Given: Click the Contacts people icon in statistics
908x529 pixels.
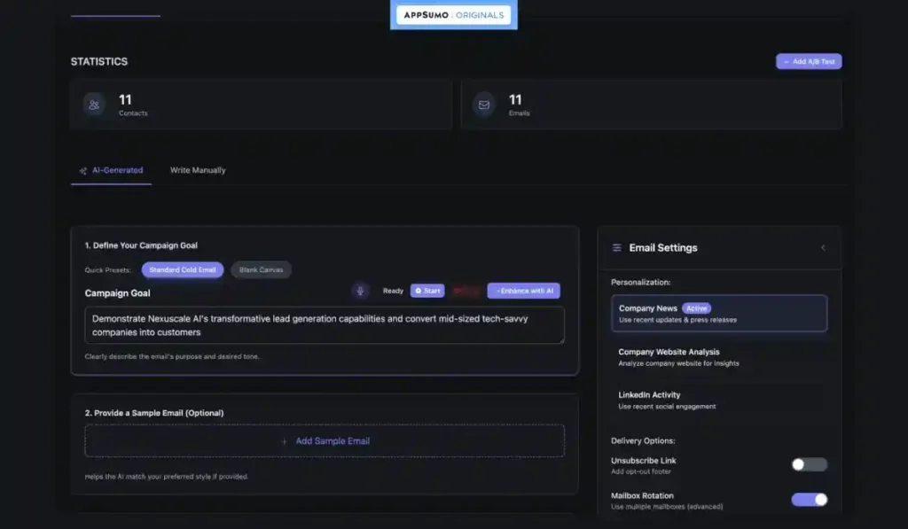Looking at the screenshot, I should click(95, 105).
